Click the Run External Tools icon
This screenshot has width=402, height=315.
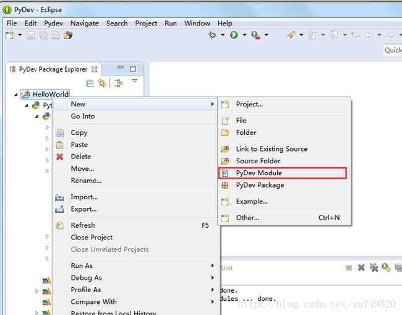[x=255, y=35]
